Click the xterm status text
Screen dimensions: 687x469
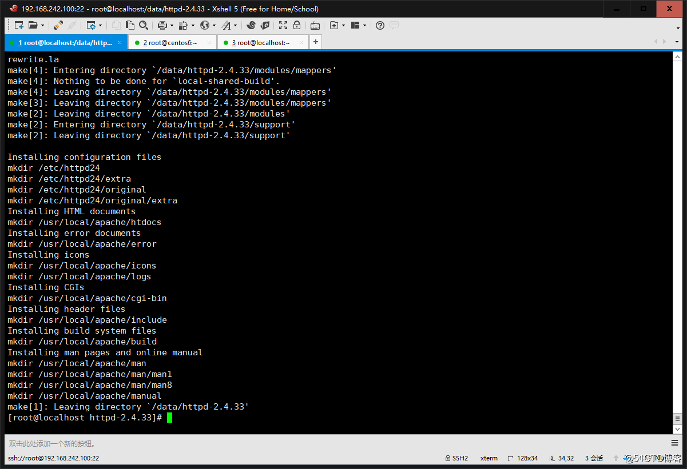tap(489, 458)
